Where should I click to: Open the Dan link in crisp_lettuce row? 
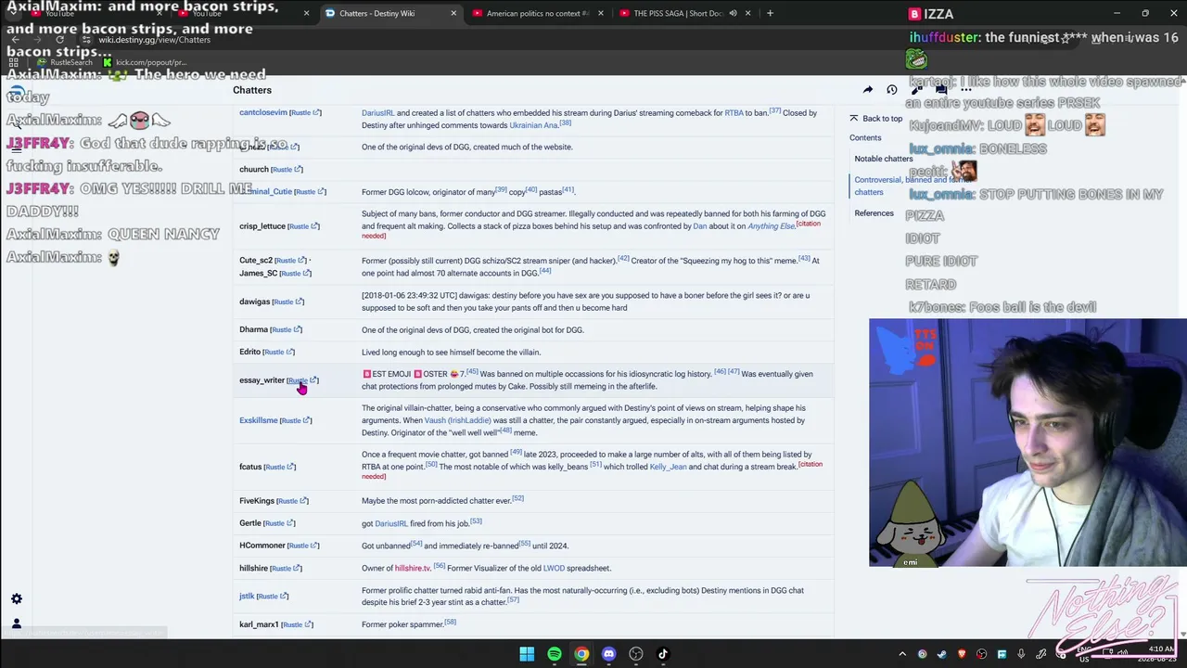click(x=700, y=226)
